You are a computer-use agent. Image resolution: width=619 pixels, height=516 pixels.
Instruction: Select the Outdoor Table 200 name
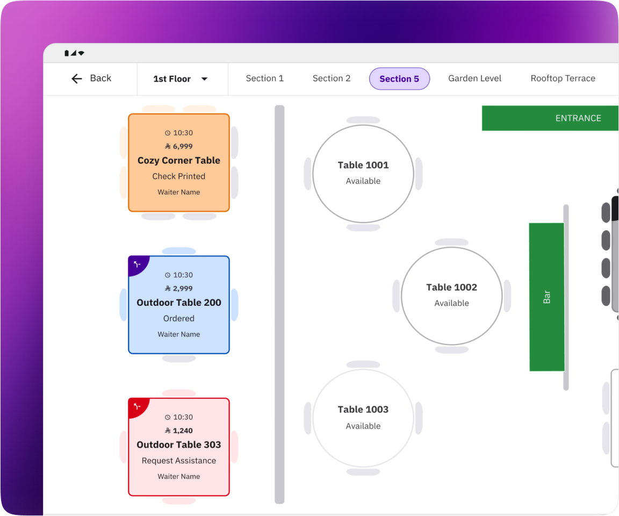(179, 303)
